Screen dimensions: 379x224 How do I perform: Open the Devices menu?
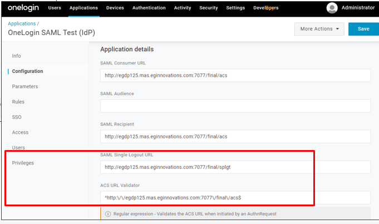click(x=115, y=8)
